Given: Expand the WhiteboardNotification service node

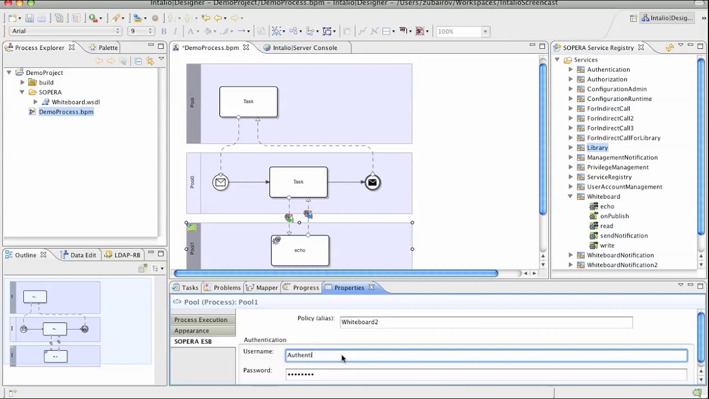Looking at the screenshot, I should click(x=571, y=255).
